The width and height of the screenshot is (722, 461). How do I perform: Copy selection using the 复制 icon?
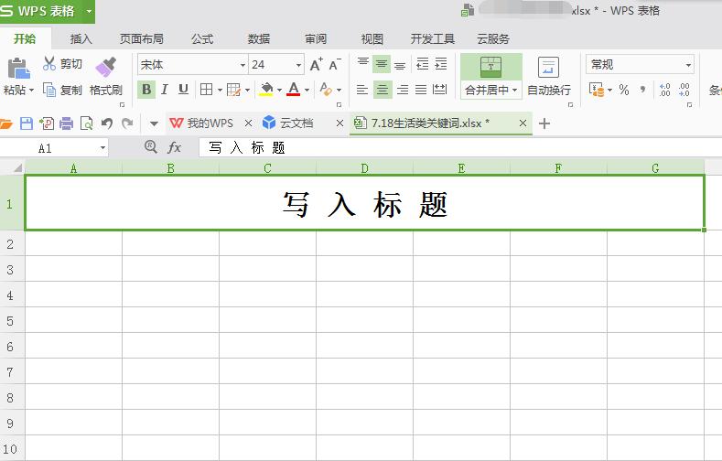(x=49, y=90)
